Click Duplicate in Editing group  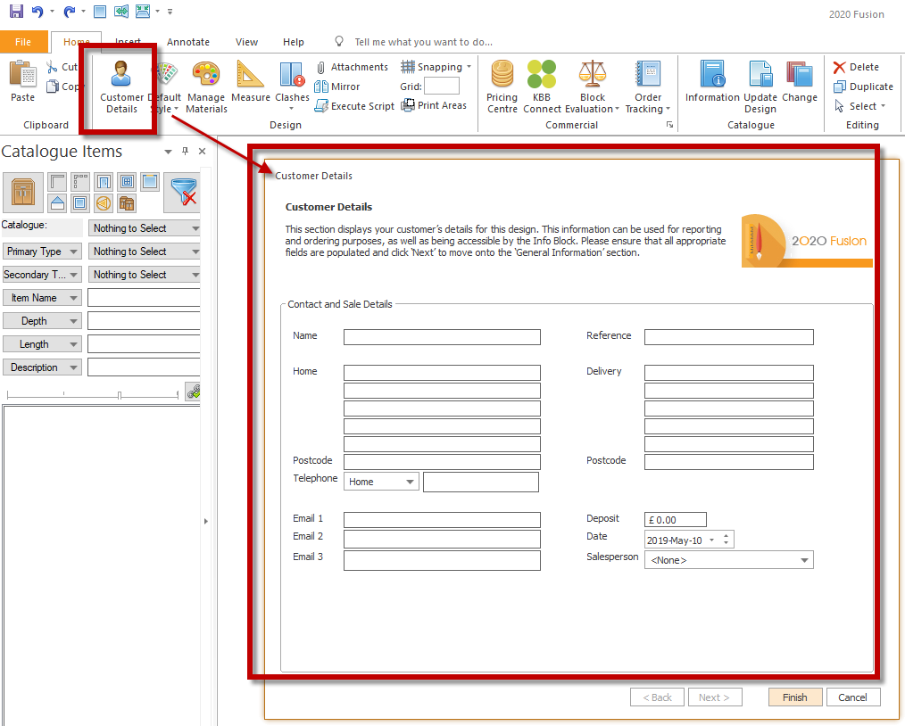click(863, 87)
